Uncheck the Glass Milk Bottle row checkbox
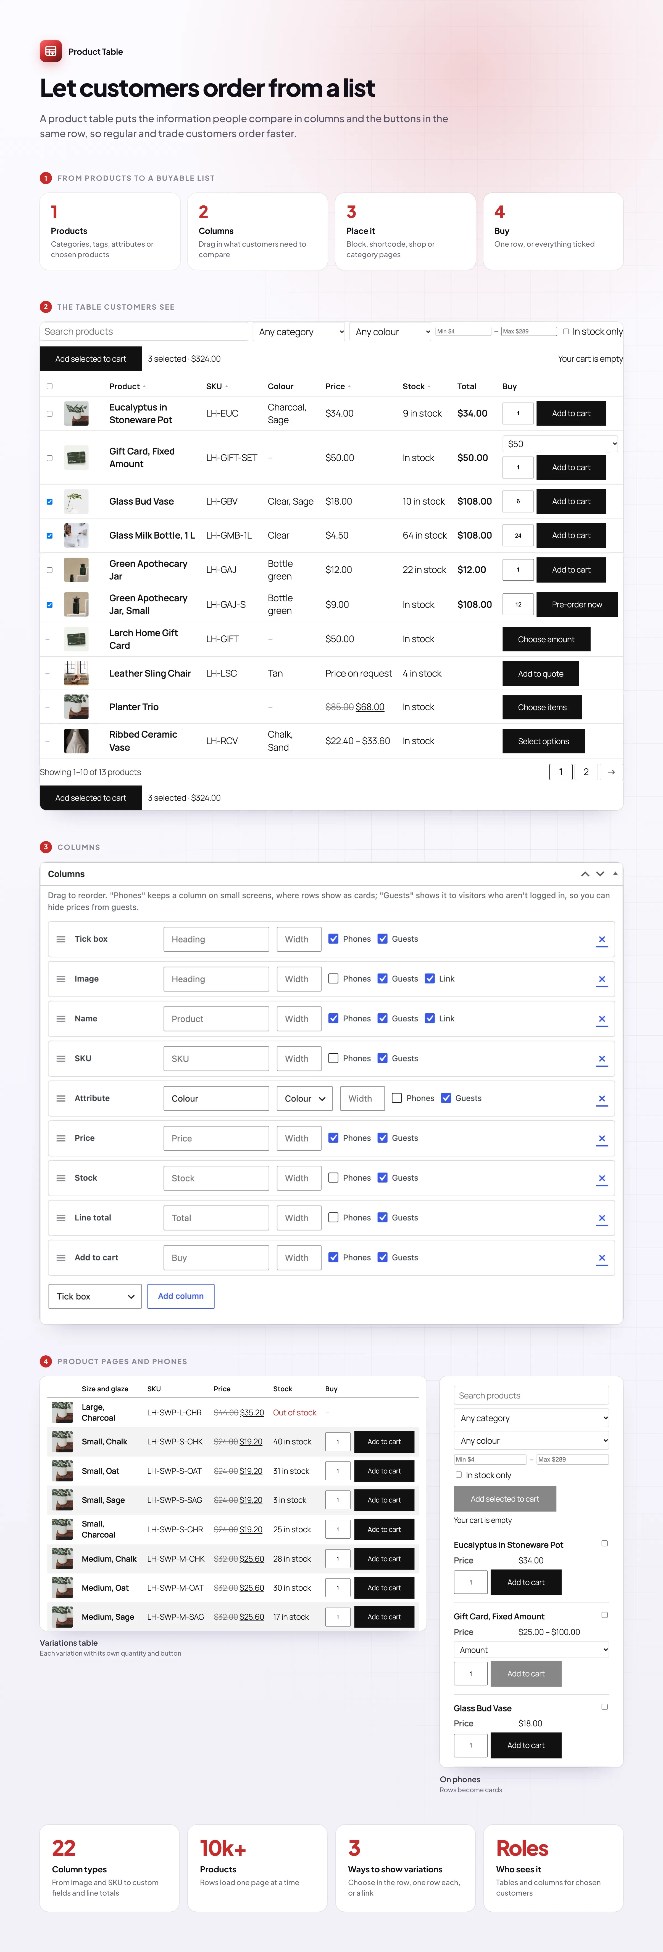Image resolution: width=663 pixels, height=1952 pixels. pyautogui.click(x=50, y=536)
